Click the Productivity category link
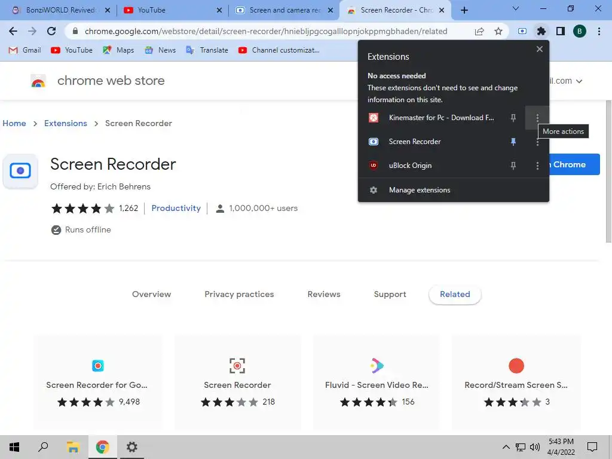Screen dimensions: 612x459 (x=176, y=208)
